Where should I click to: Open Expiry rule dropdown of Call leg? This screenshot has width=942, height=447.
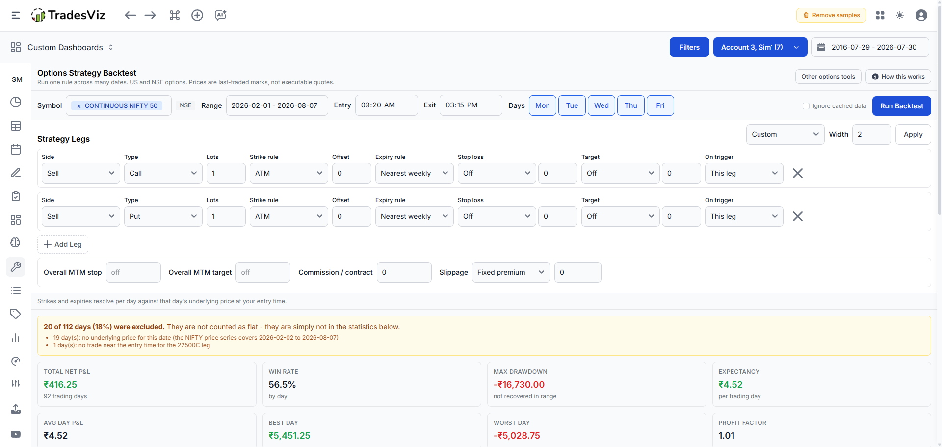[415, 173]
